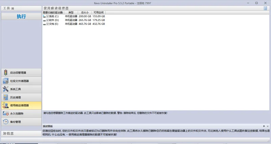Image resolution: width=271 pixels, height=144 pixels.
Task: Click the 描述面板 panel title
Action: (48, 126)
